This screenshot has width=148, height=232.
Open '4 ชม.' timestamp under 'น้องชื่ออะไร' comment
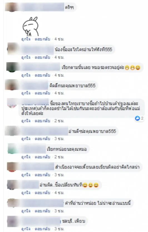59,57
